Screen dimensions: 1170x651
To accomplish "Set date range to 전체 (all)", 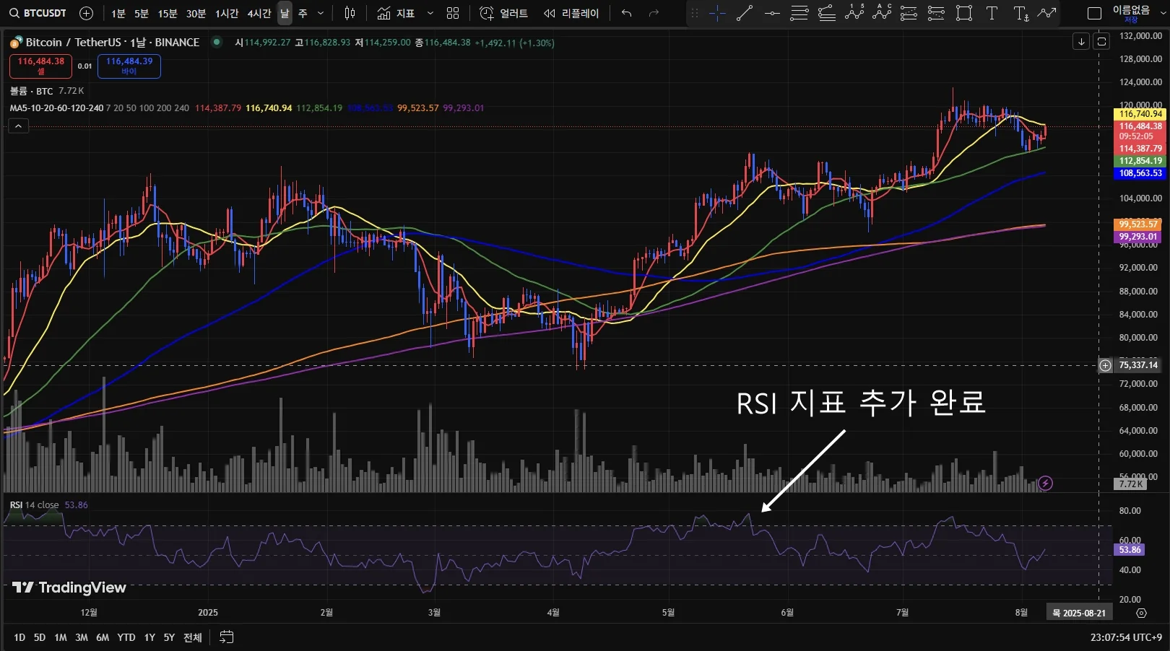I will click(193, 637).
